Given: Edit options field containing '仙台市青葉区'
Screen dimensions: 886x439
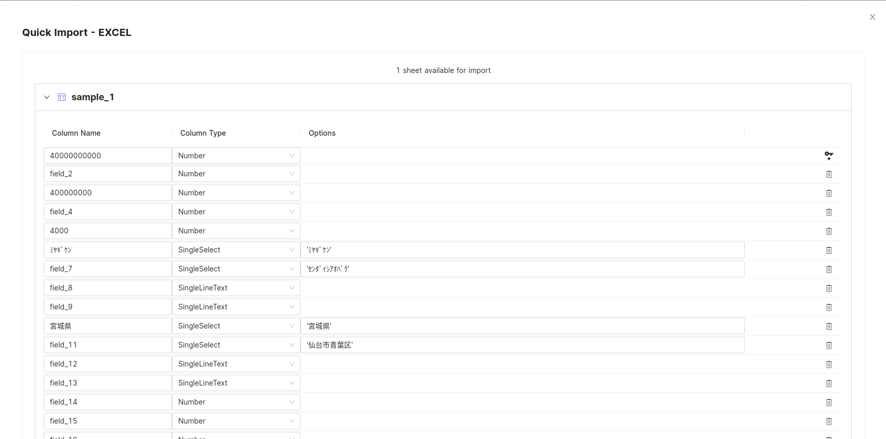Looking at the screenshot, I should 522,345.
